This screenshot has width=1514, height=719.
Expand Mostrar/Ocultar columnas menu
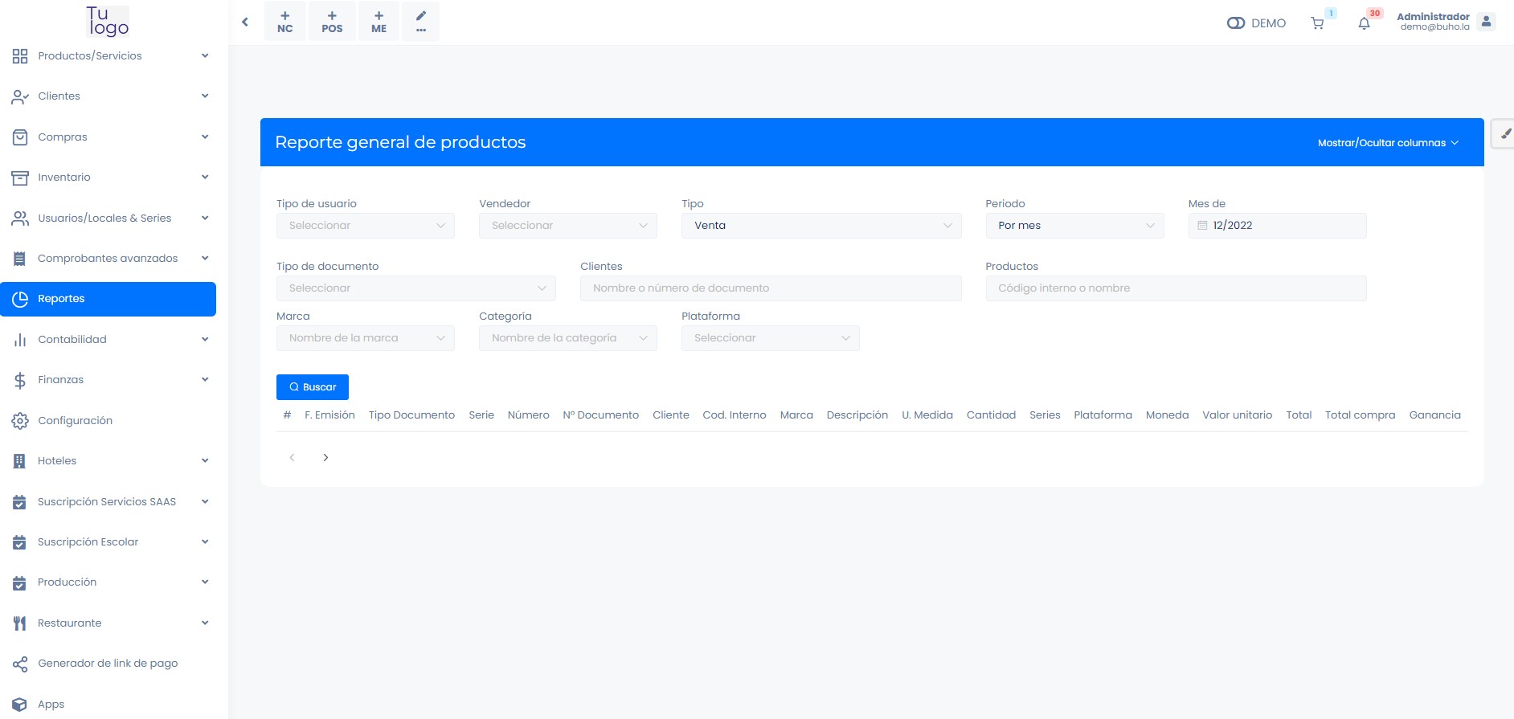(x=1387, y=143)
